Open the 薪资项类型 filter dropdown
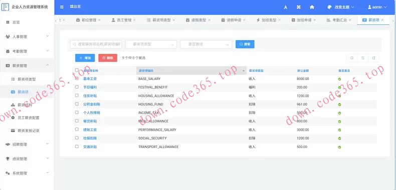This screenshot has height=190, width=396. coord(151,44)
